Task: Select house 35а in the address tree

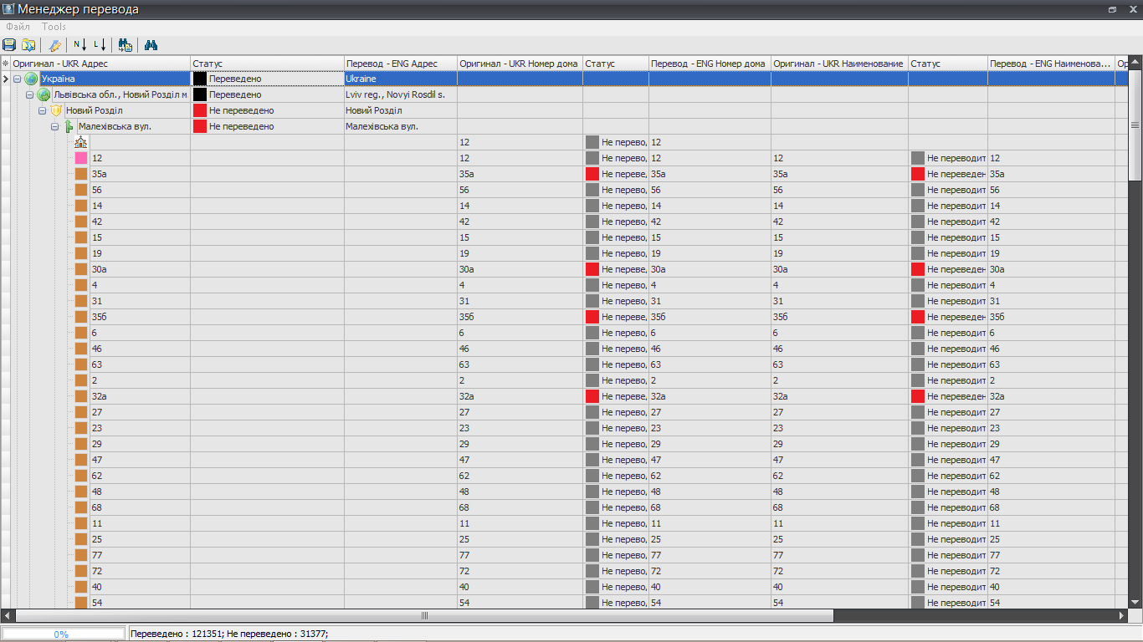Action: 100,174
